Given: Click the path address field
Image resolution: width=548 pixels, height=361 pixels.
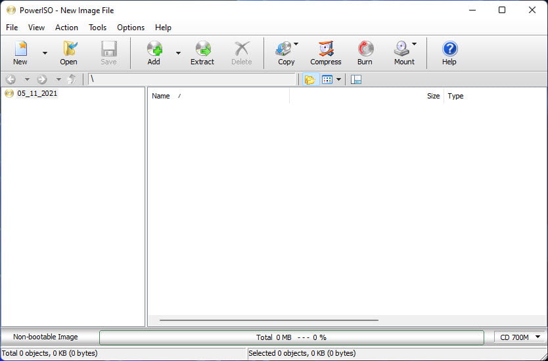Looking at the screenshot, I should pyautogui.click(x=192, y=79).
